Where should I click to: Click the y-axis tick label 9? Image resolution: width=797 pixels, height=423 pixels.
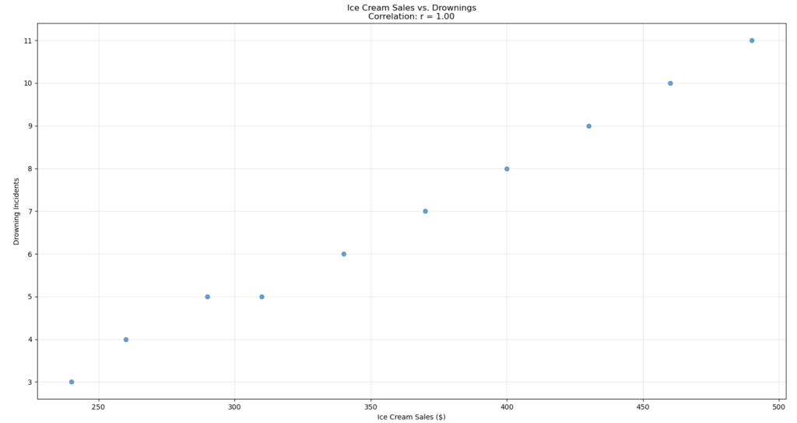(x=30, y=125)
